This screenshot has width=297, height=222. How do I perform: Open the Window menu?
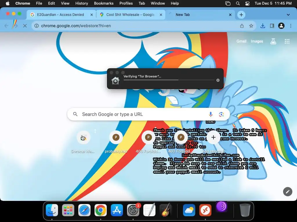[158, 3]
